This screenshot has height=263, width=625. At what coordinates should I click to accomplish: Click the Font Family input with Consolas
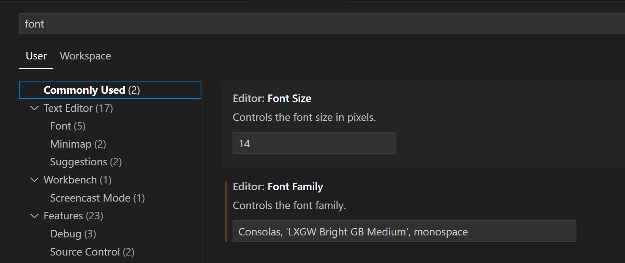(404, 231)
